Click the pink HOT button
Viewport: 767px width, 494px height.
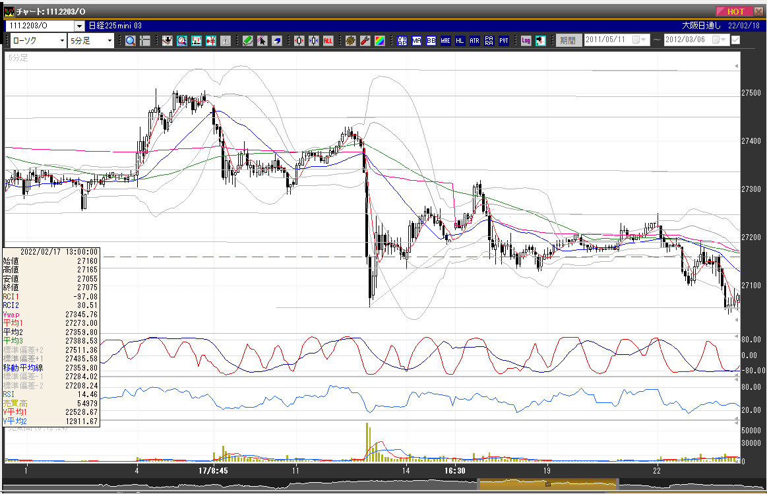(x=735, y=11)
